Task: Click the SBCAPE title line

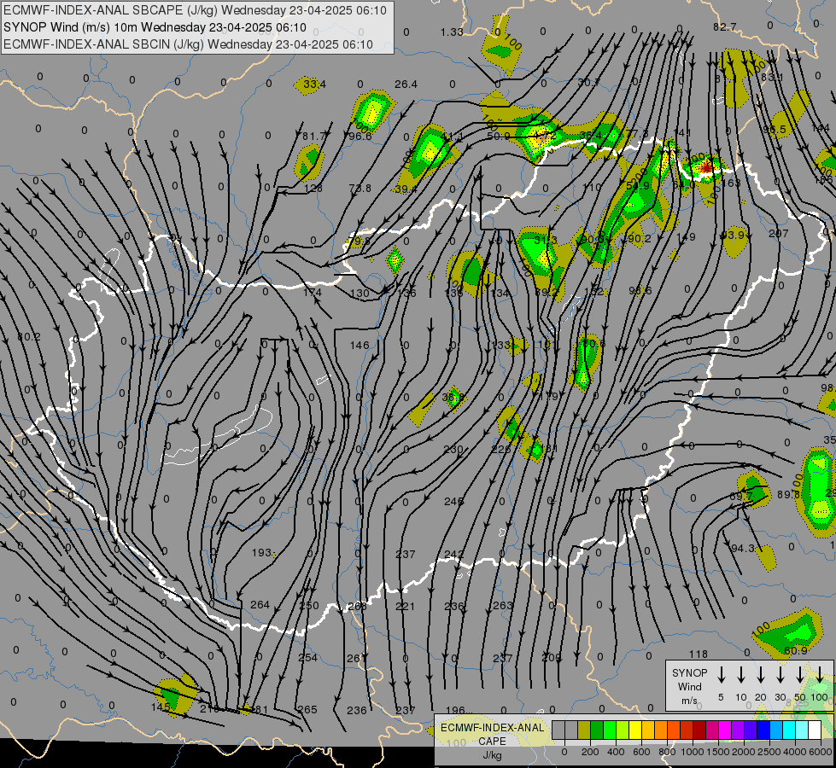Action: pyautogui.click(x=195, y=10)
